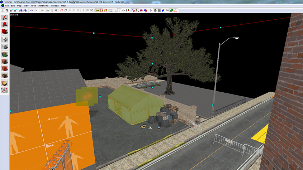Open the Help menu

(63, 6)
